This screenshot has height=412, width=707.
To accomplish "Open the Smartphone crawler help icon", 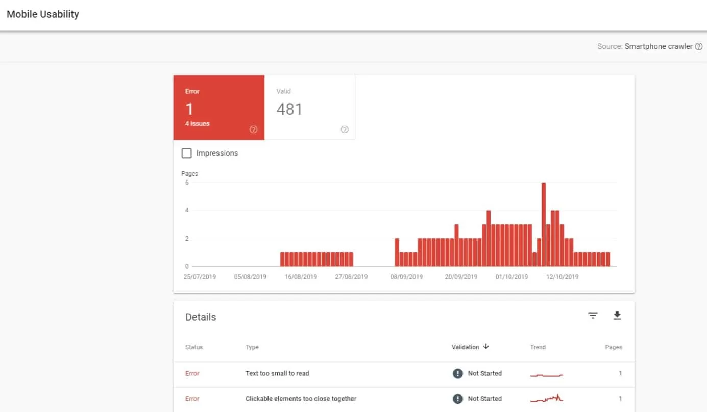I will pyautogui.click(x=699, y=46).
